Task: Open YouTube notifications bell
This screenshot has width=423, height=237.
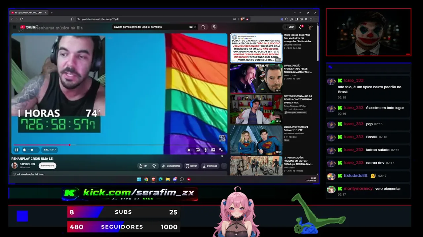Action: click(301, 27)
